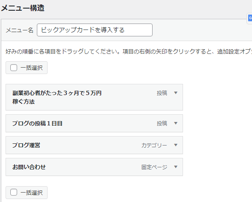Click the メニュー構造 heading
Image resolution: width=252 pixels, height=202 pixels.
23,8
